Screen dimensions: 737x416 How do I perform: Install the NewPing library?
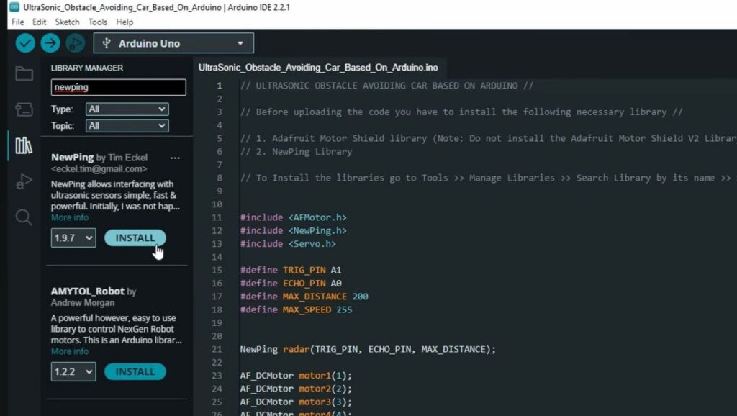tap(135, 238)
